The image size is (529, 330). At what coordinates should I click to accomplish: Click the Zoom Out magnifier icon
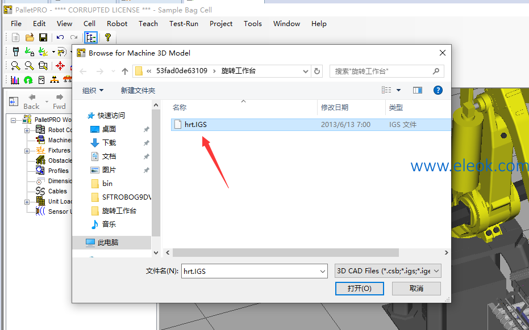[x=30, y=66]
